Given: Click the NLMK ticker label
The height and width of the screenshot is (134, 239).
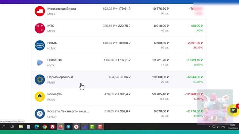Looking at the screenshot, I should pyautogui.click(x=51, y=48).
